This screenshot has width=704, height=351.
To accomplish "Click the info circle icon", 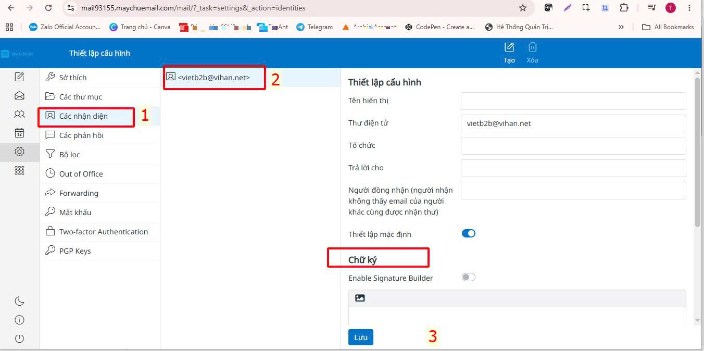I will coord(19,320).
